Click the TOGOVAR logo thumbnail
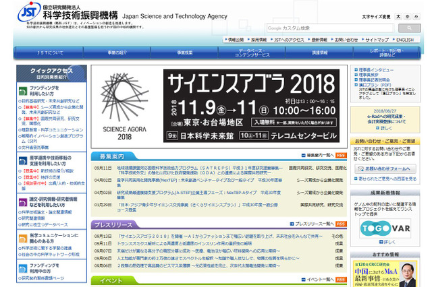The width and height of the screenshot is (432, 287). pos(385,228)
